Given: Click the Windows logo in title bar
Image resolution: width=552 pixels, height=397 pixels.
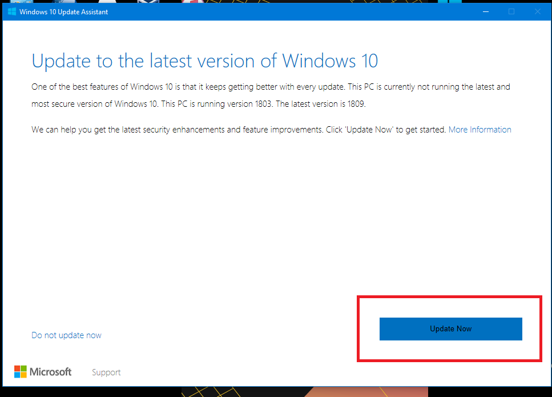Looking at the screenshot, I should coord(11,11).
